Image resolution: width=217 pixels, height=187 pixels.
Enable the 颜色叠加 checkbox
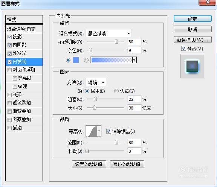pyautogui.click(x=9, y=103)
